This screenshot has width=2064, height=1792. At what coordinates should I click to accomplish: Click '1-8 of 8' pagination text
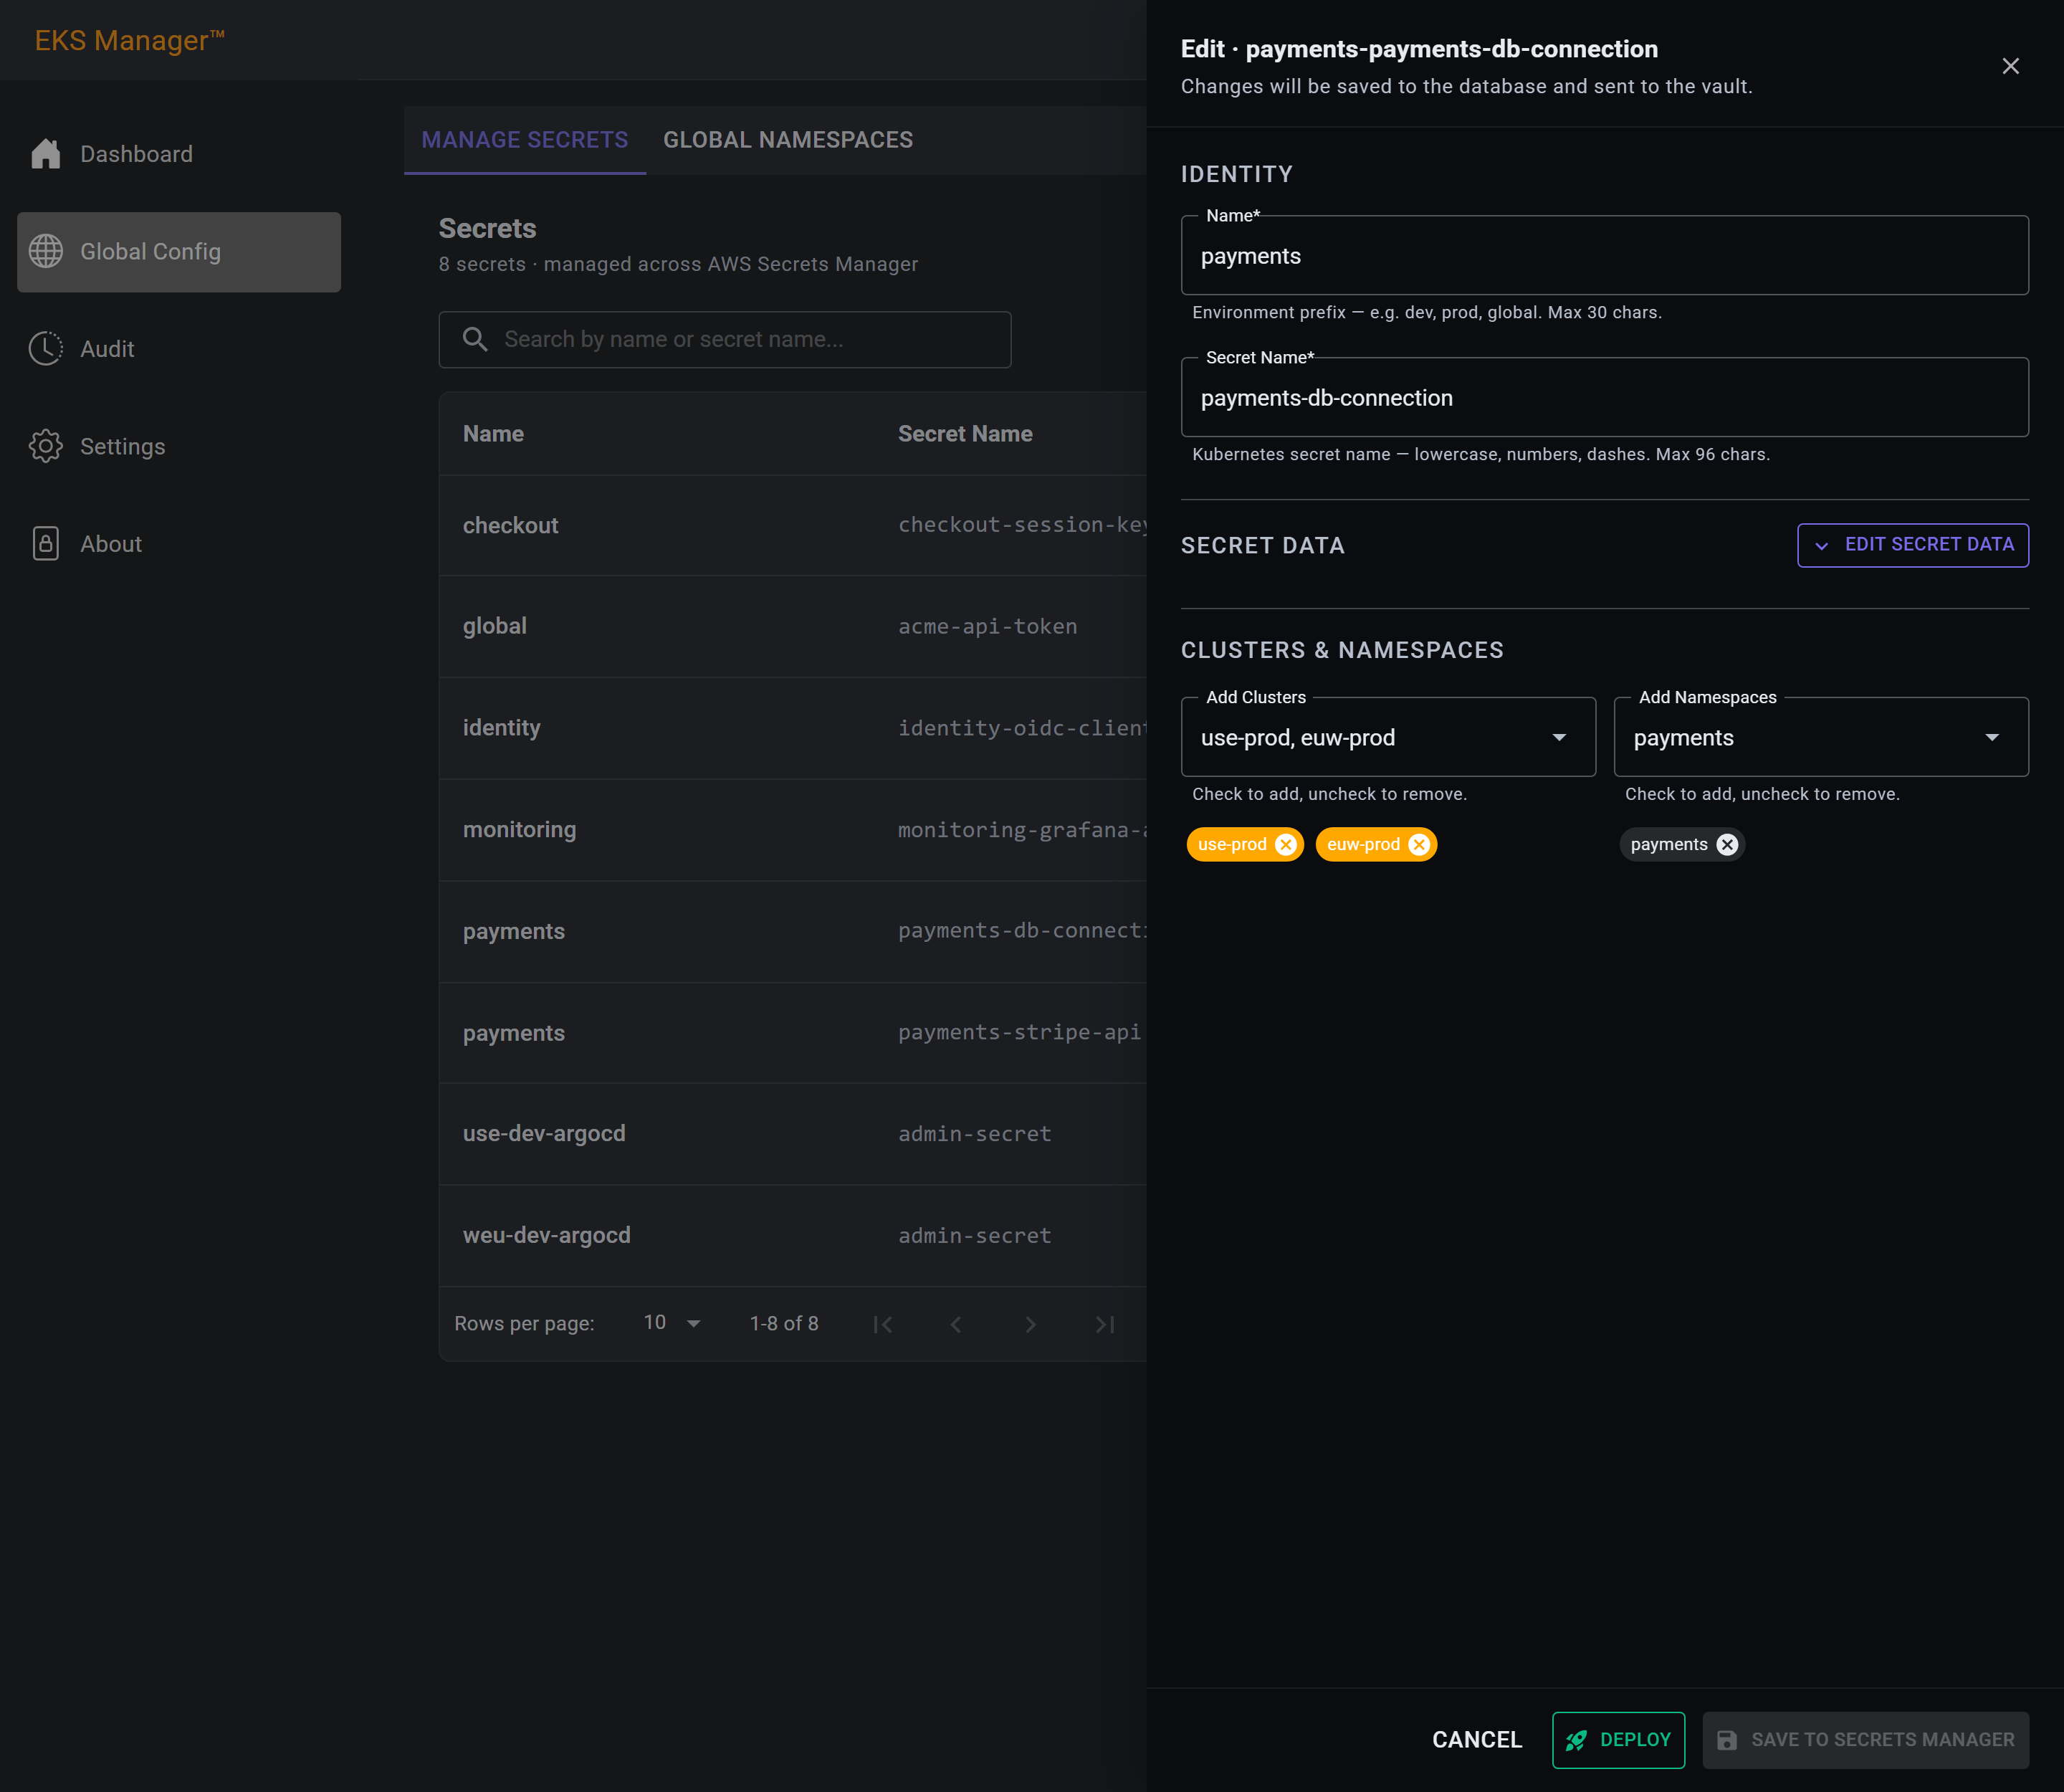click(784, 1324)
